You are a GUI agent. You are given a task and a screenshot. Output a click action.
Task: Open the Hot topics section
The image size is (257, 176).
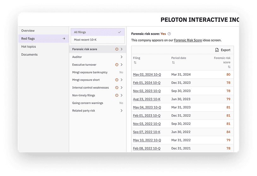[x=29, y=47]
